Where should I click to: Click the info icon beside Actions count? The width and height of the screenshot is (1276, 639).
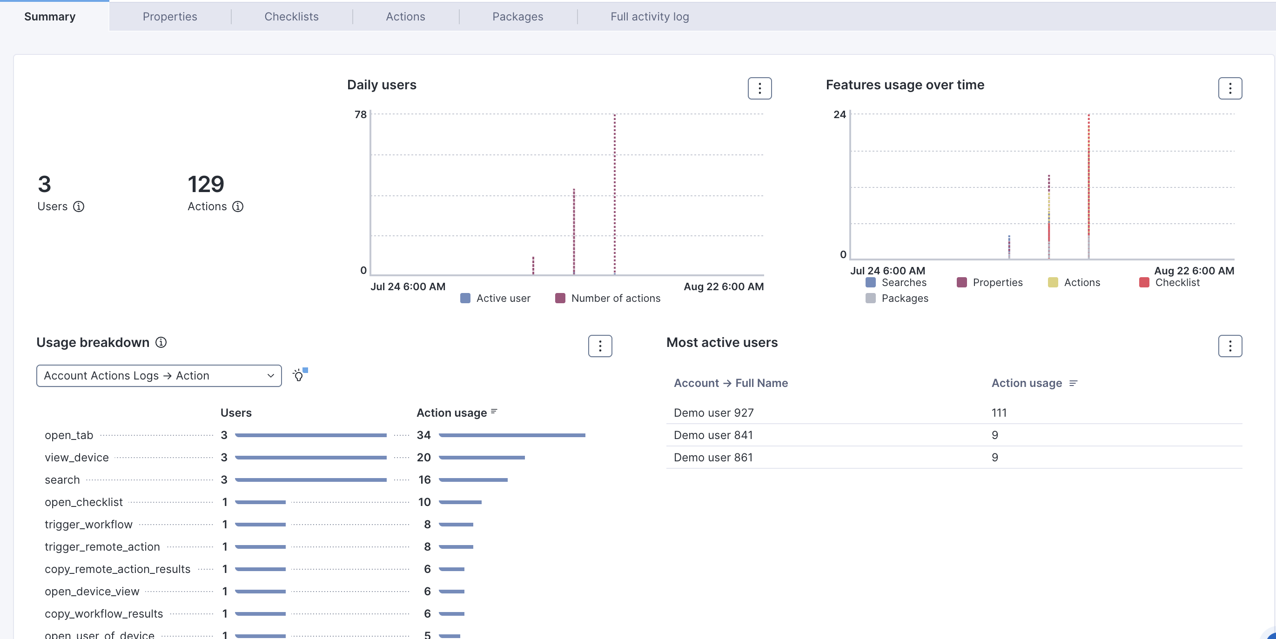(x=238, y=207)
